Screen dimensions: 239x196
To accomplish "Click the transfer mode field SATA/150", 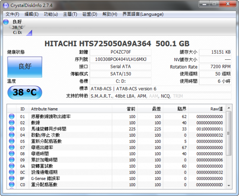I will tap(121, 74).
